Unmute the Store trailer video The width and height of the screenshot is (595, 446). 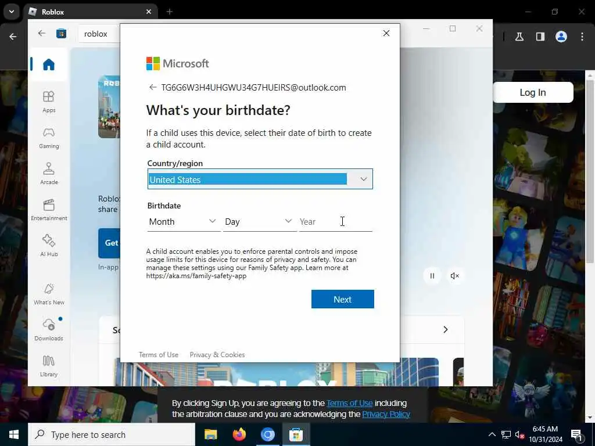click(x=454, y=276)
